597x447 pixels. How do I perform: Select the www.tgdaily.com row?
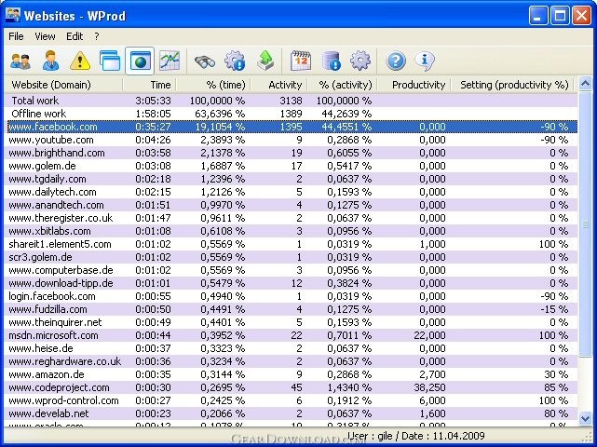(292, 179)
